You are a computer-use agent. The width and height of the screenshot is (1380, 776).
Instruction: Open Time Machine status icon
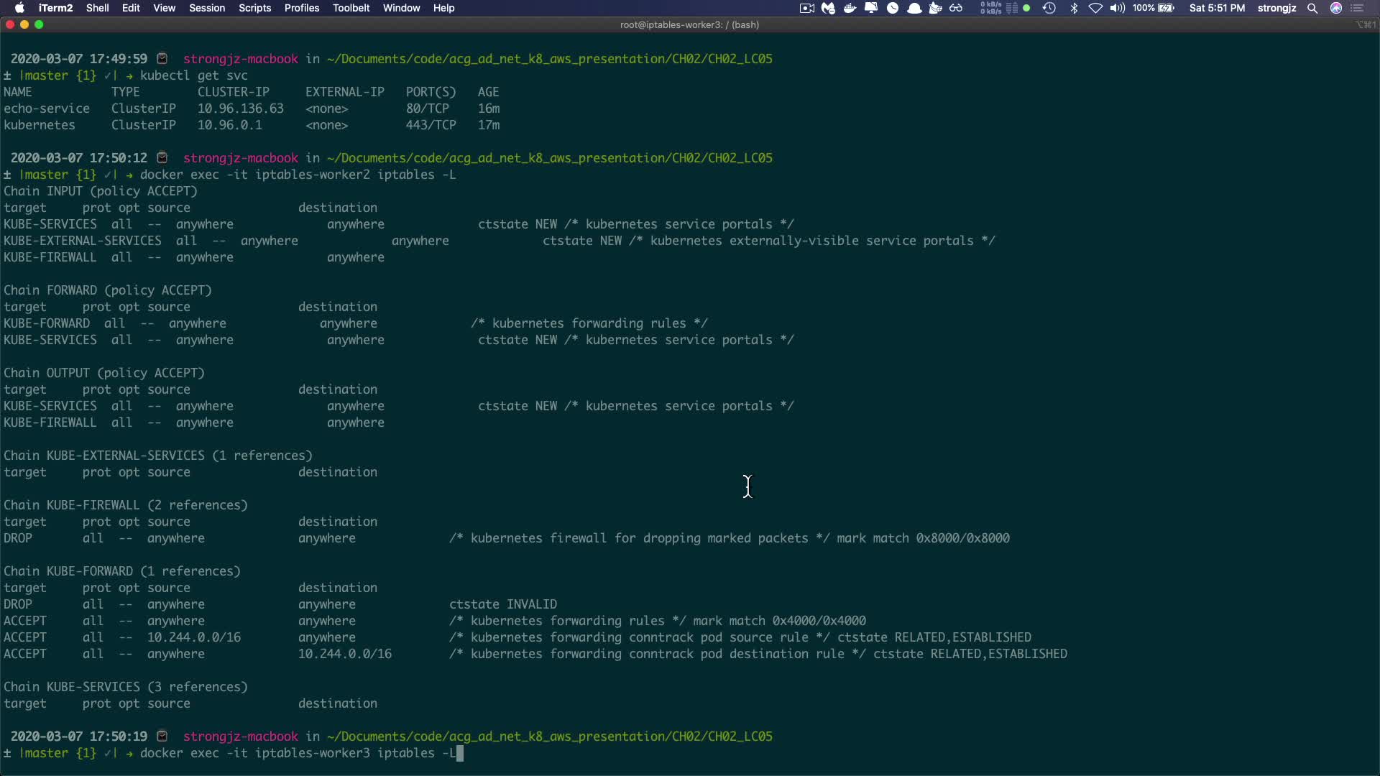(x=1049, y=8)
